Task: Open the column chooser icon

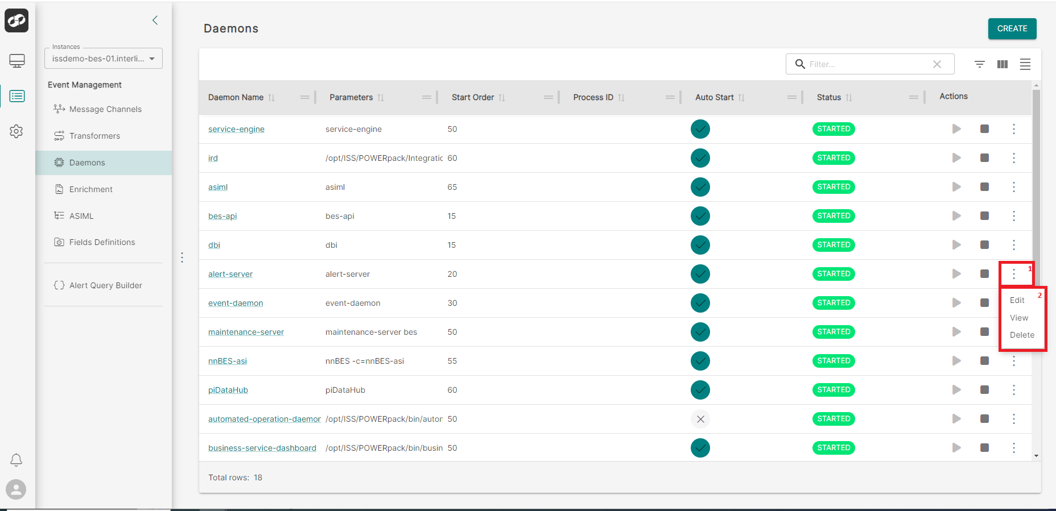Action: coord(1003,64)
